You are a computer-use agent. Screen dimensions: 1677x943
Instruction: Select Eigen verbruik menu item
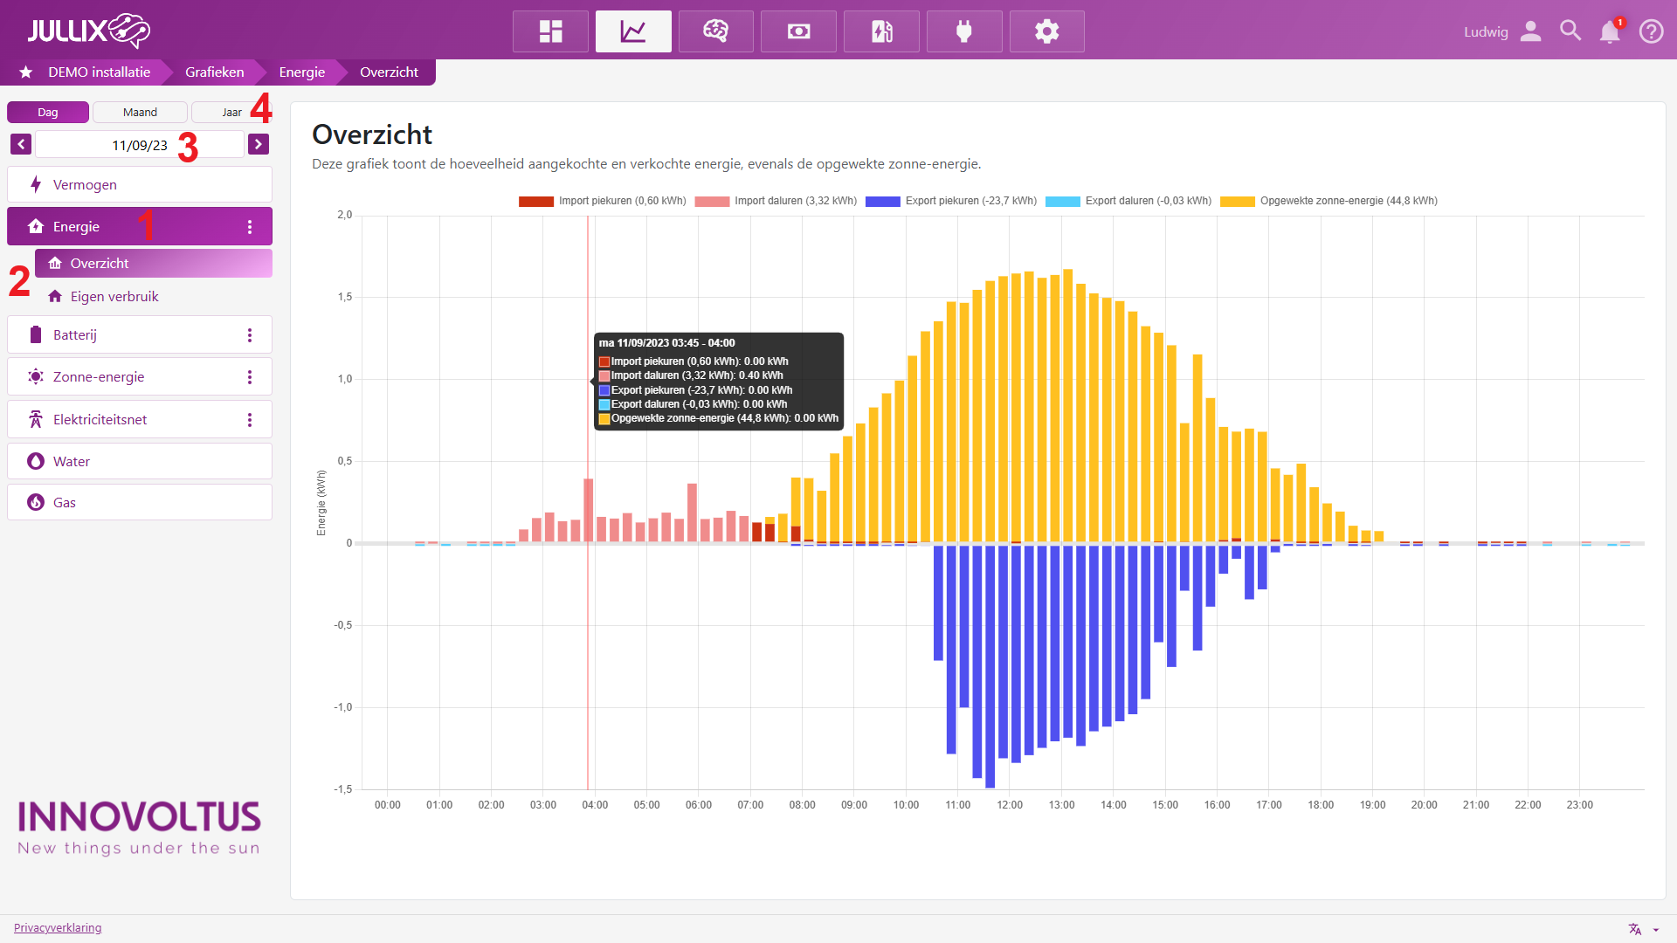[114, 297]
